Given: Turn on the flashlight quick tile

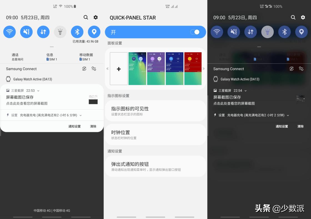Looking at the screenshot, I should tap(60, 32).
